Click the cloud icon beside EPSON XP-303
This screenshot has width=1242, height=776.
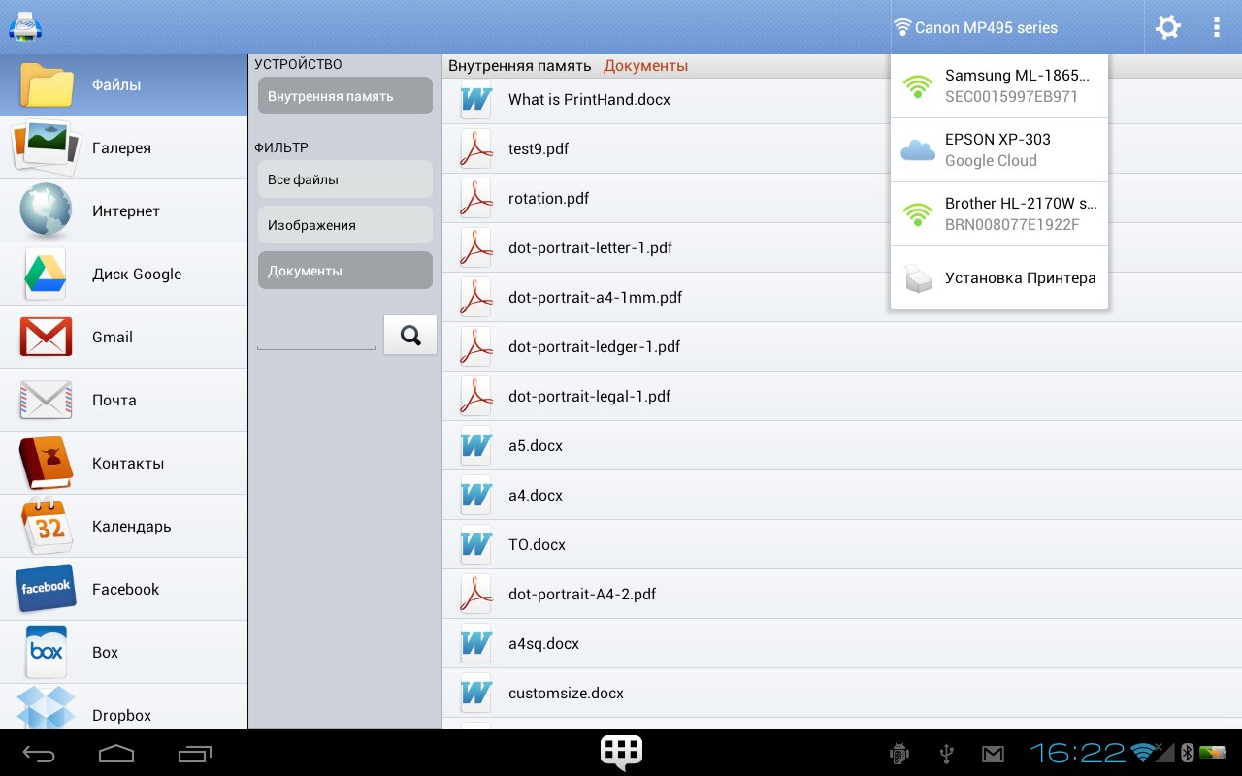pyautogui.click(x=917, y=149)
